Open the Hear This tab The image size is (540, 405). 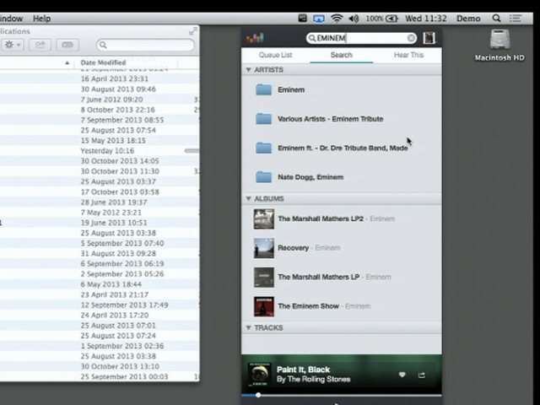408,55
